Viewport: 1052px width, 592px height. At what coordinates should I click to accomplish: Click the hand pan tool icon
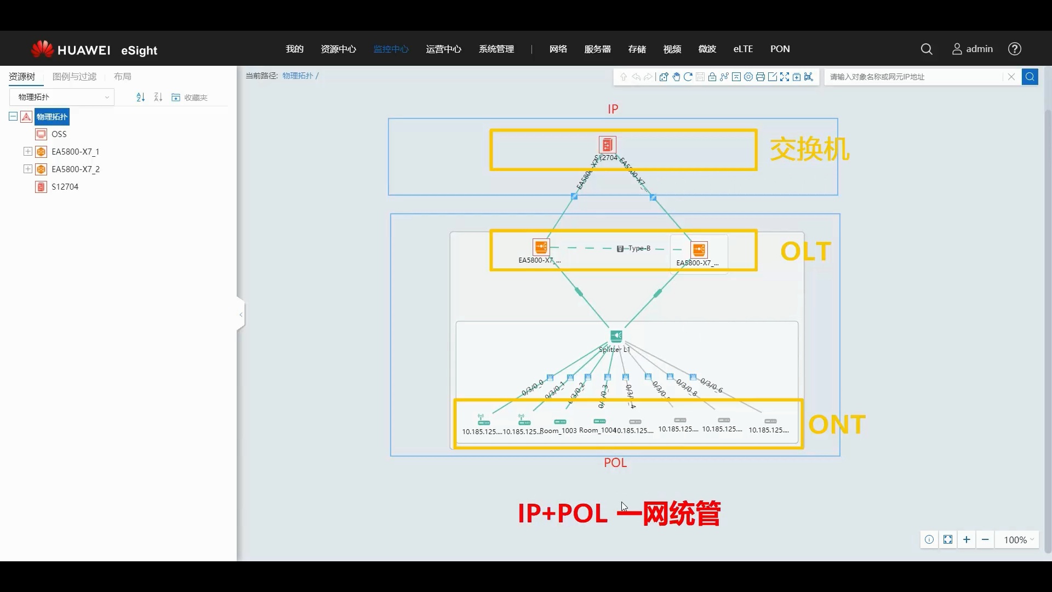(676, 77)
